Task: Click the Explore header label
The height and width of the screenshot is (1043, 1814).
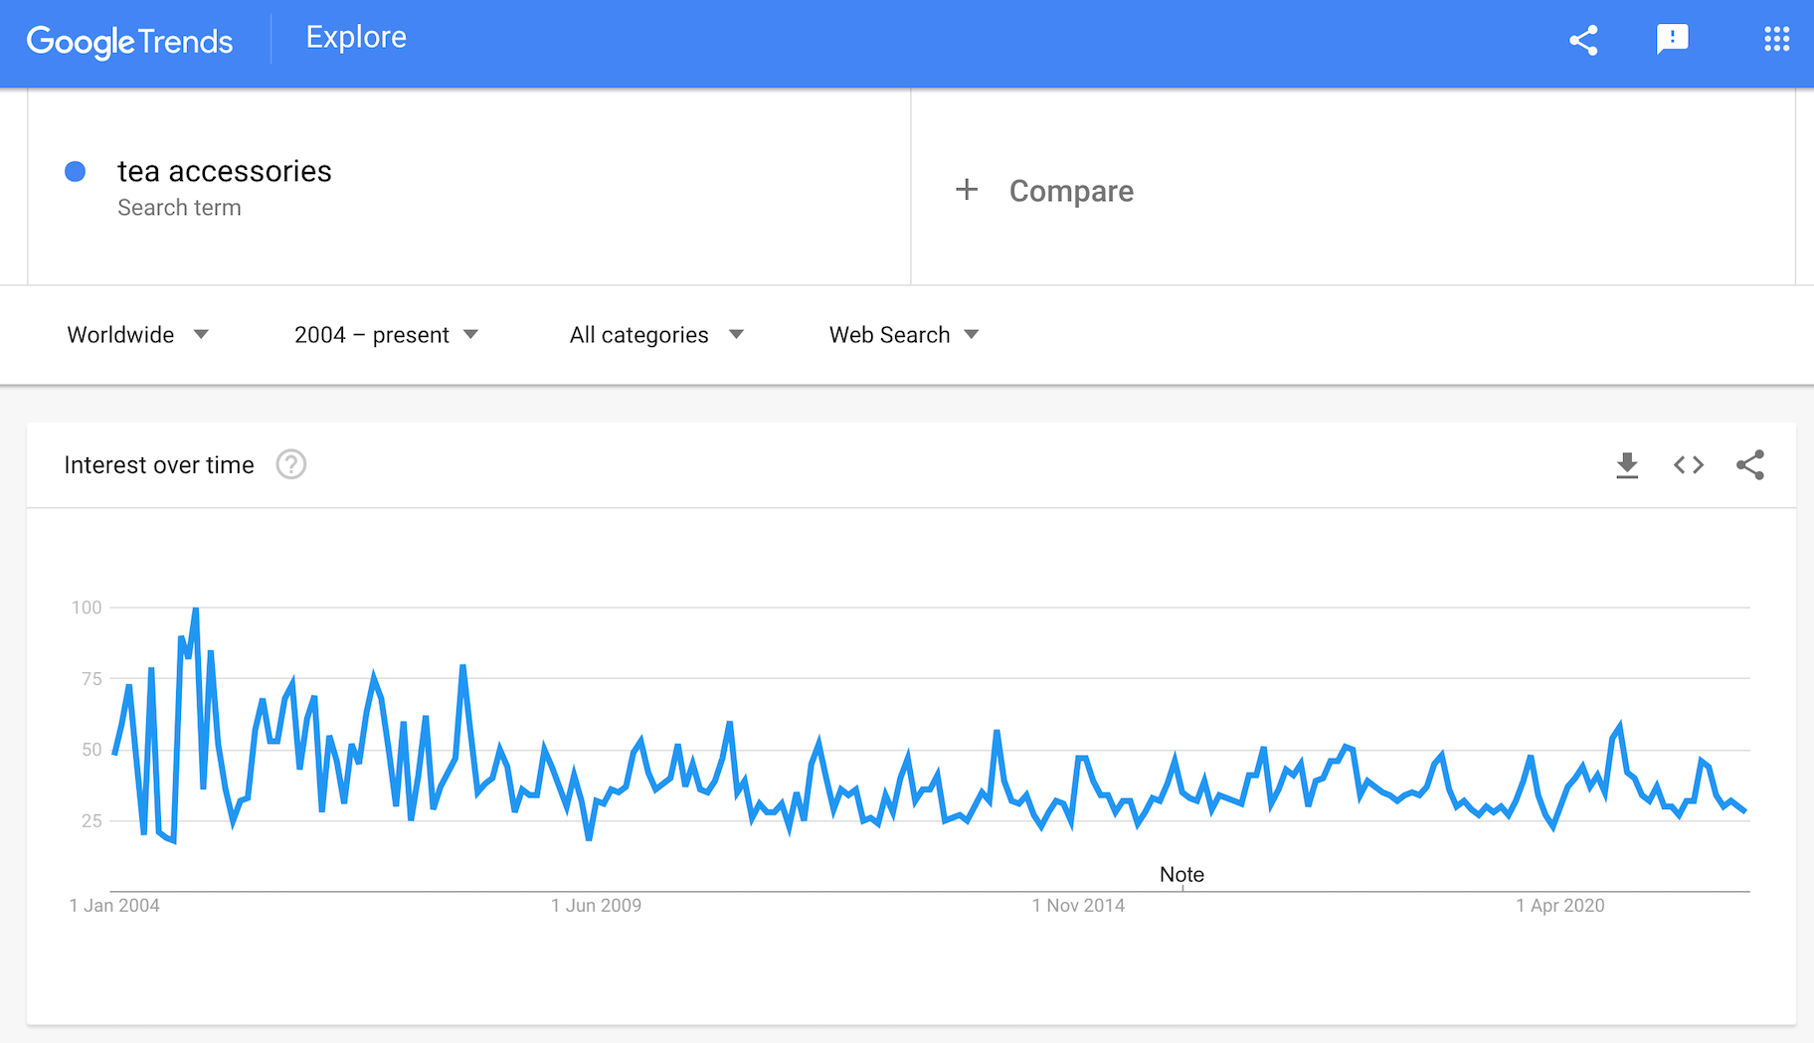Action: 356,38
